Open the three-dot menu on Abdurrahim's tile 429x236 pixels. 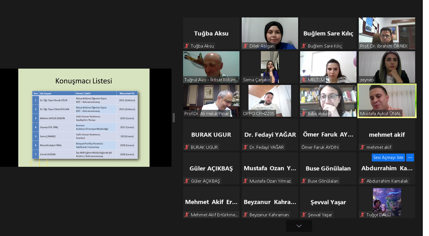[410, 158]
